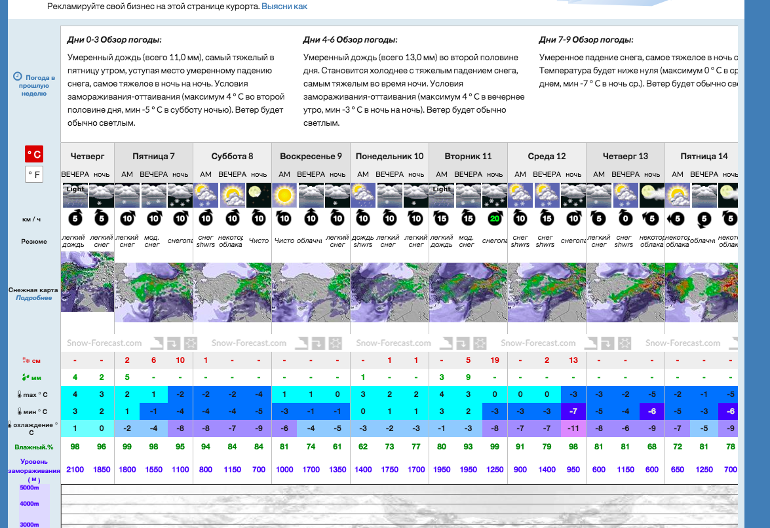The image size is (770, 528).
Task: Open the Понедельник 10 snow map thumbnail
Action: click(389, 292)
